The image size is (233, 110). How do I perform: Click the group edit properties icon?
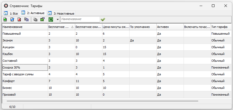click(x=42, y=20)
